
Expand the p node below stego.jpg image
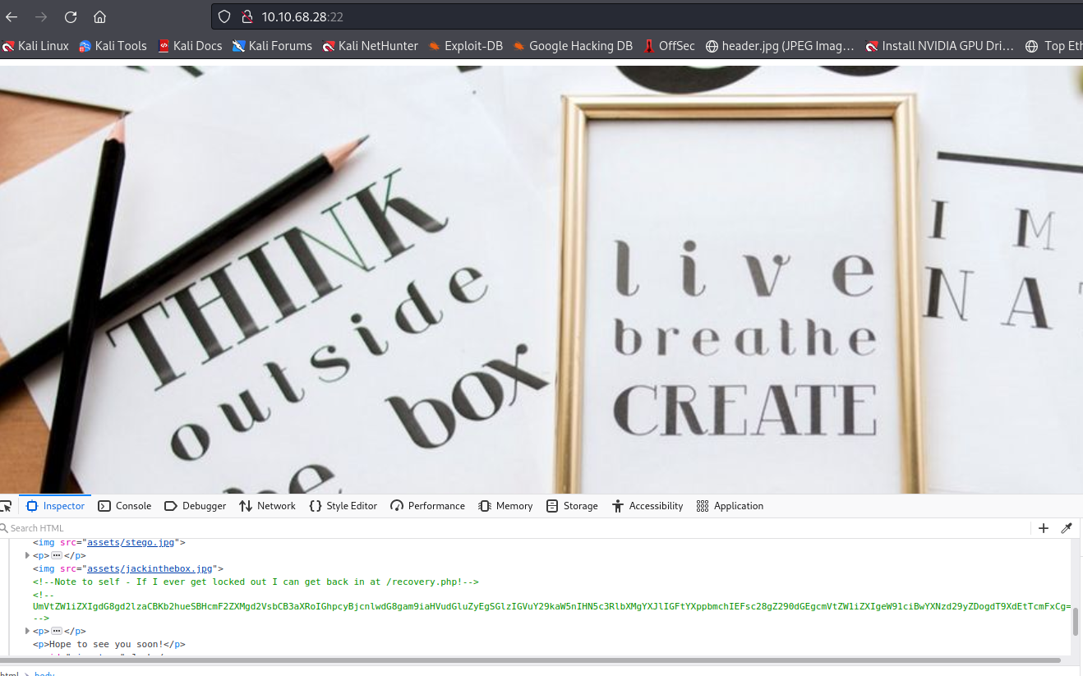[28, 556]
